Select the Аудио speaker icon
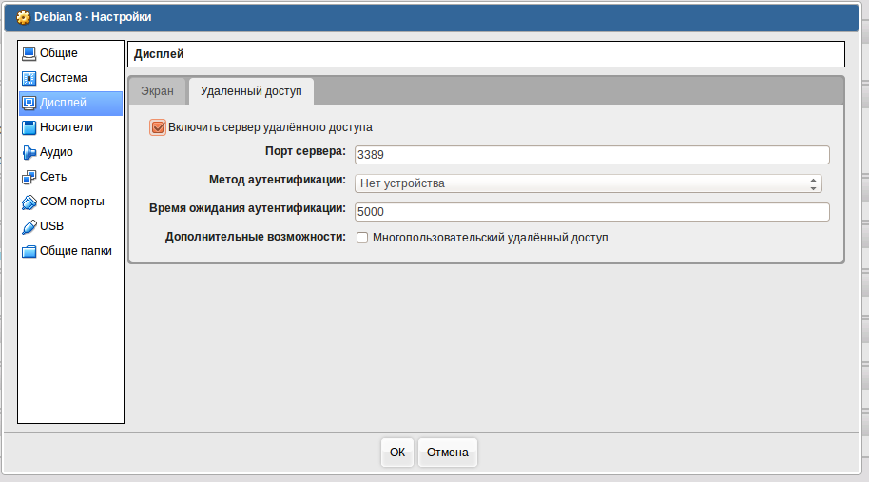Image resolution: width=869 pixels, height=482 pixels. click(x=29, y=152)
